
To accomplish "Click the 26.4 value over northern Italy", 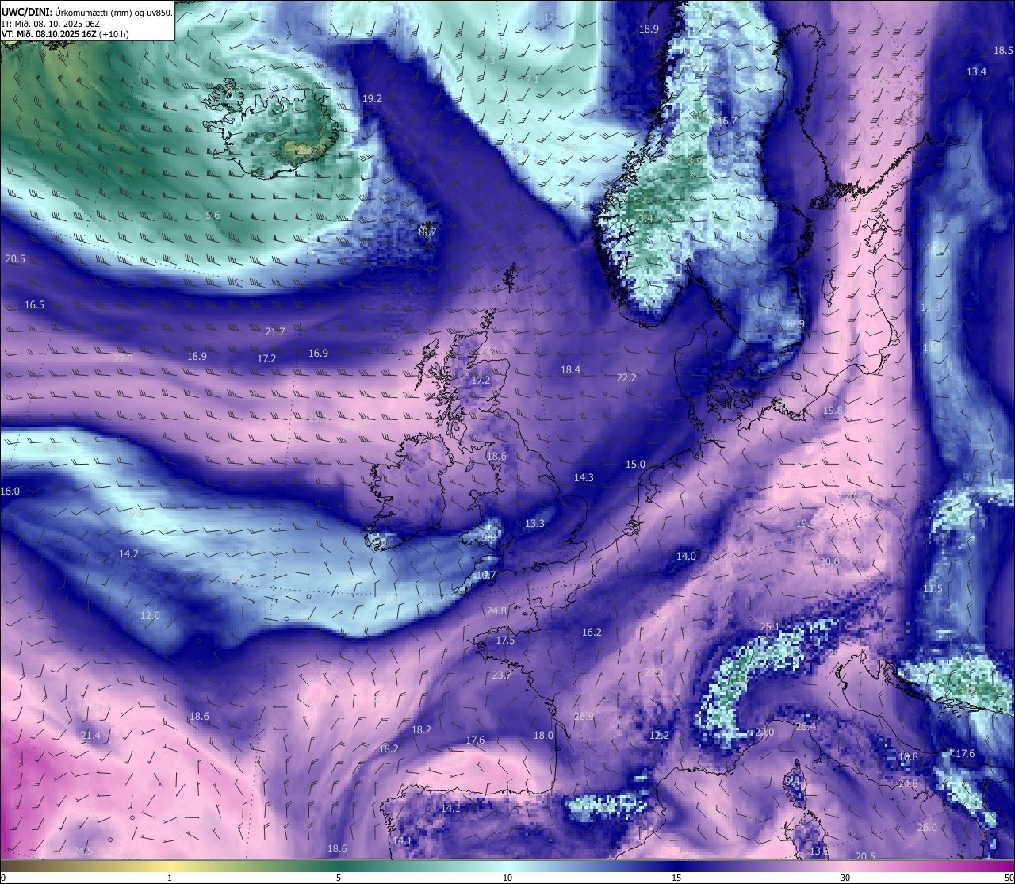I will [806, 727].
